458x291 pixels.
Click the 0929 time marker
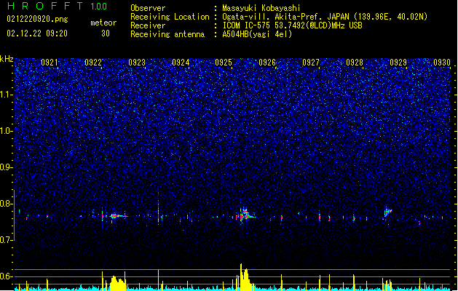(398, 63)
